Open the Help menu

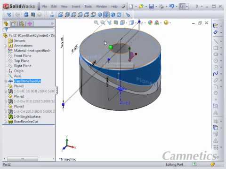click(x=114, y=7)
